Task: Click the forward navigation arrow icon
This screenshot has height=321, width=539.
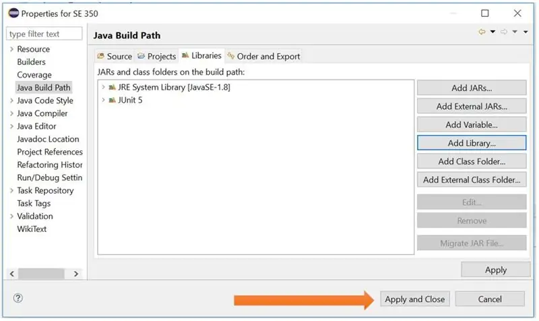Action: click(x=504, y=32)
